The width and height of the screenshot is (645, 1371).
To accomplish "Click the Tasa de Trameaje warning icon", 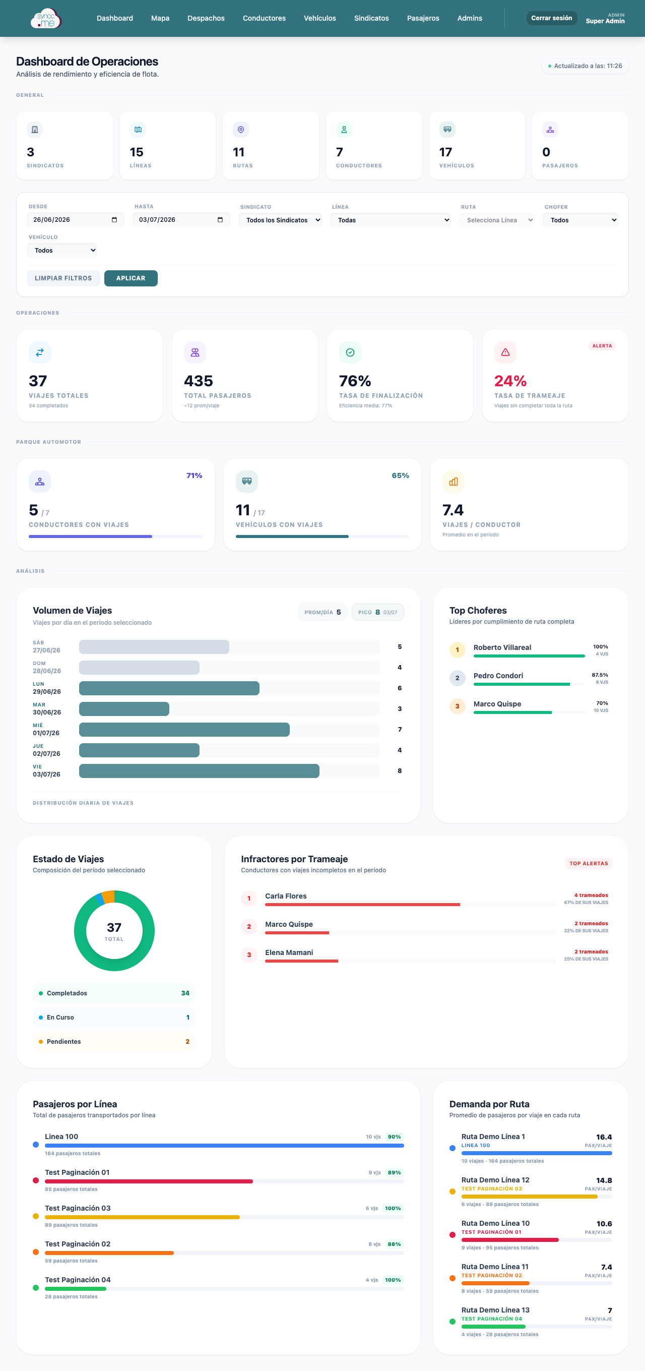I will point(505,352).
